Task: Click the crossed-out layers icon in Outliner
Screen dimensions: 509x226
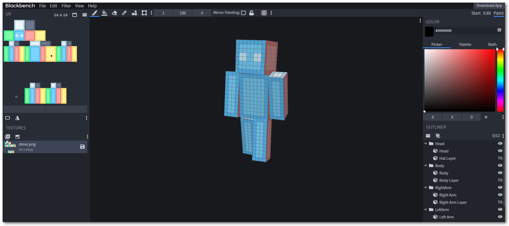Action: (438, 136)
